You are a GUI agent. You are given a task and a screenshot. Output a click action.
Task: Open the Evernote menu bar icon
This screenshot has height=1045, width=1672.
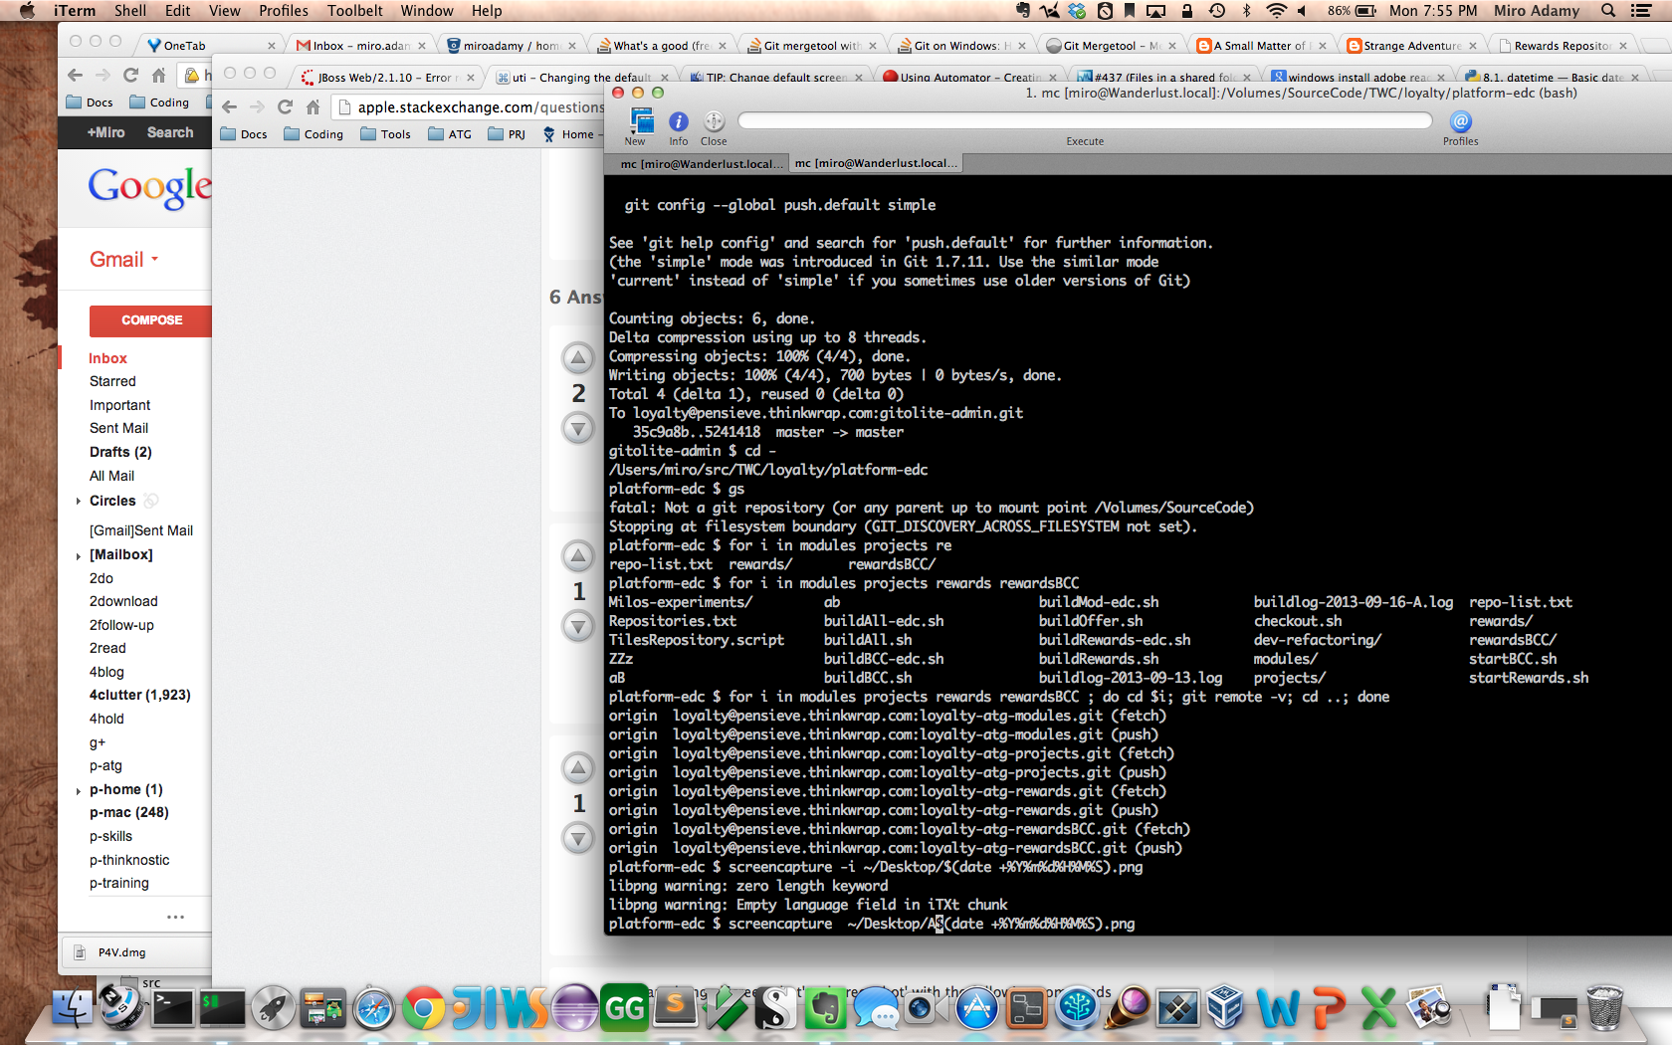click(1023, 11)
